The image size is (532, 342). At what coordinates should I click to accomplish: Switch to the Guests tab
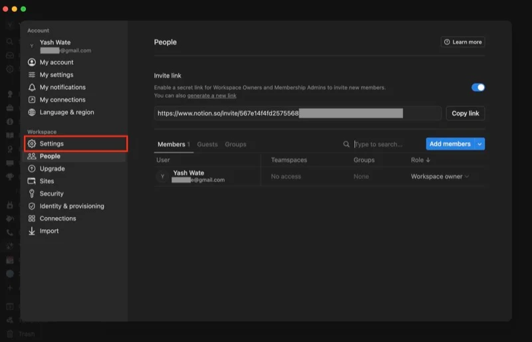coord(207,144)
